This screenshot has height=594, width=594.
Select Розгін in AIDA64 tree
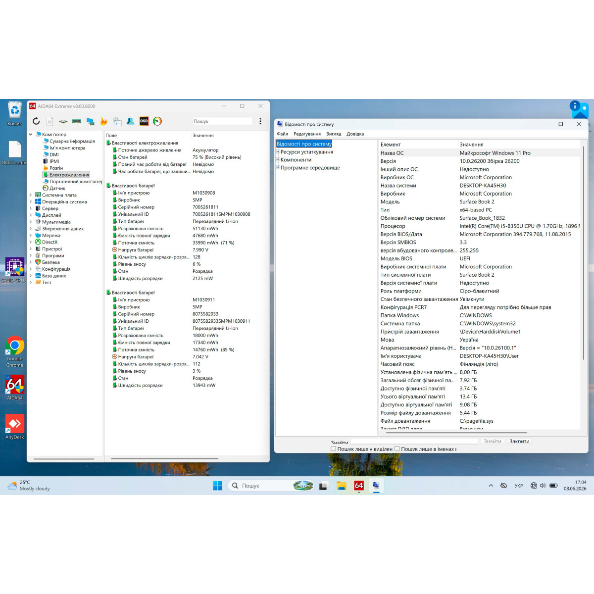pyautogui.click(x=56, y=168)
